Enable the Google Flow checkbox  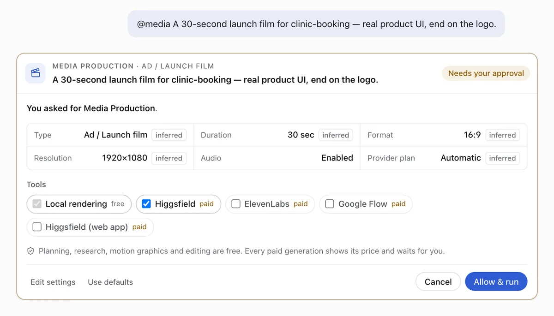(330, 204)
